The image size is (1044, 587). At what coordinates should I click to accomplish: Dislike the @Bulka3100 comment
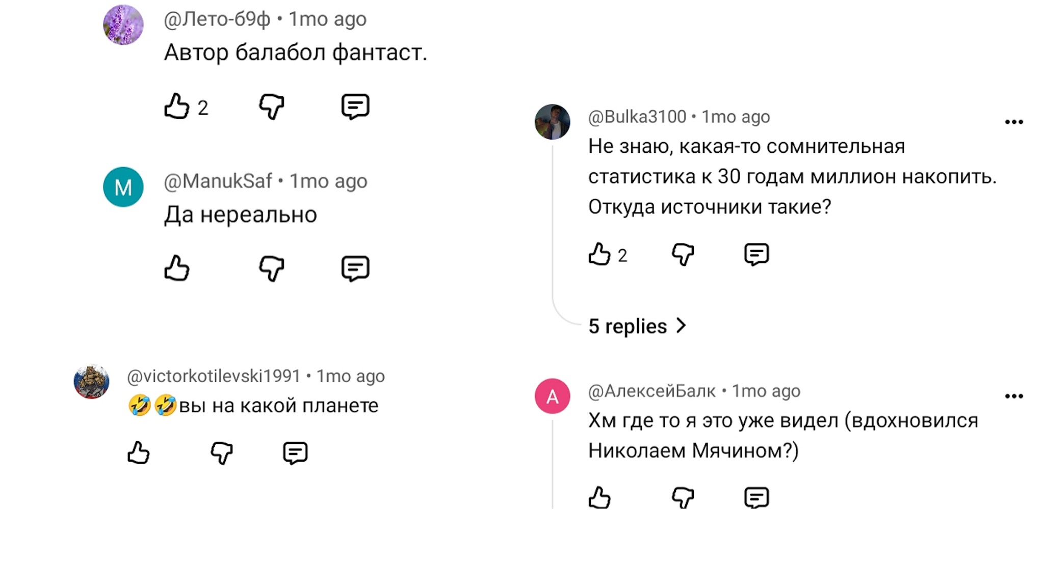pyautogui.click(x=683, y=254)
